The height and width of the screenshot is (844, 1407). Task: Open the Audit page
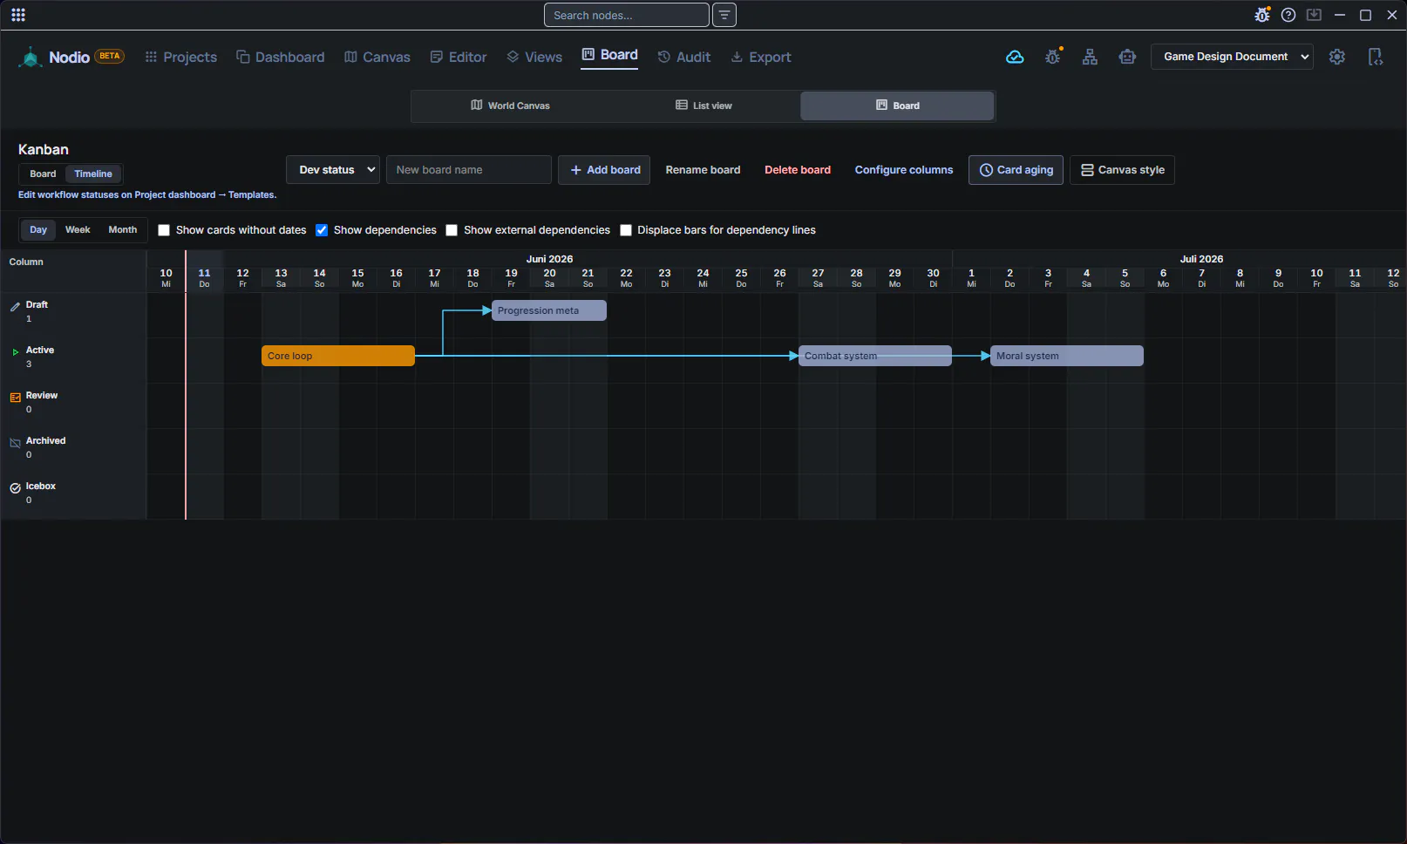coord(684,57)
